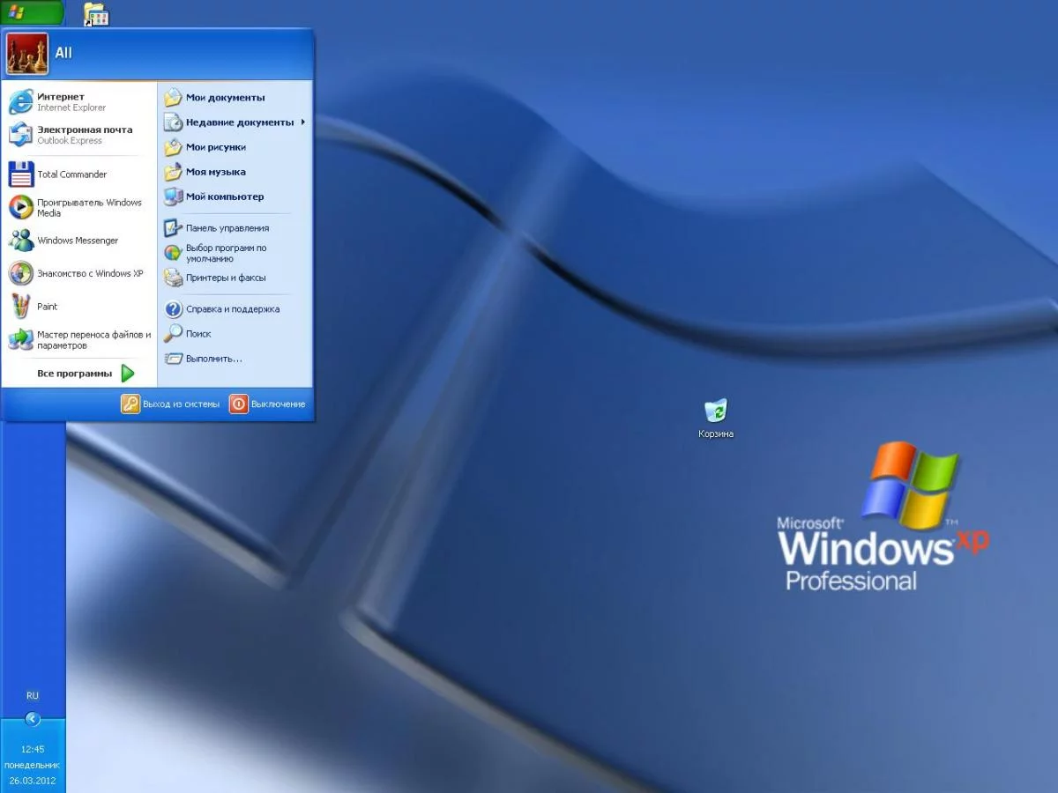Click Выход из системы button
The height and width of the screenshot is (793, 1058).
pyautogui.click(x=170, y=404)
